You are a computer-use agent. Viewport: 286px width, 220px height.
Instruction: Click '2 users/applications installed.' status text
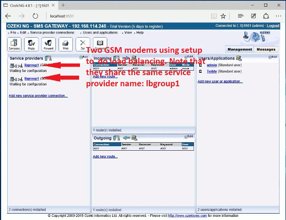pos(220,210)
